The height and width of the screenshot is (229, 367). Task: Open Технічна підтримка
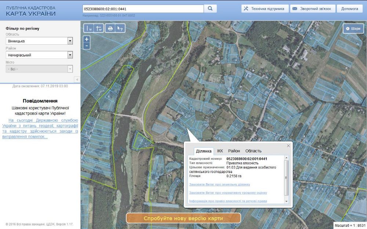[265, 9]
